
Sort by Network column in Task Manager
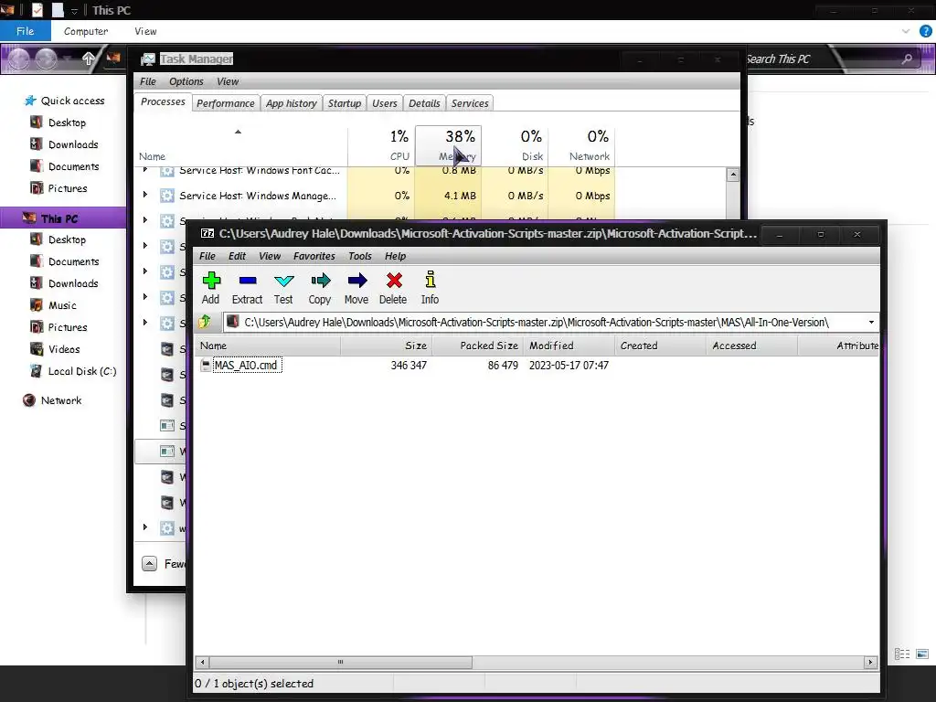pos(582,145)
